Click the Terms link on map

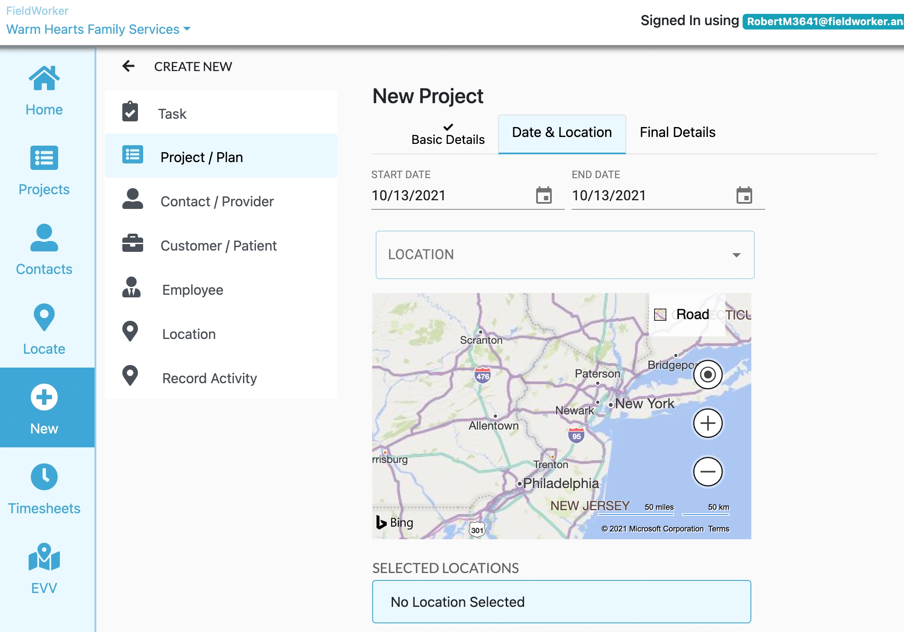point(719,529)
